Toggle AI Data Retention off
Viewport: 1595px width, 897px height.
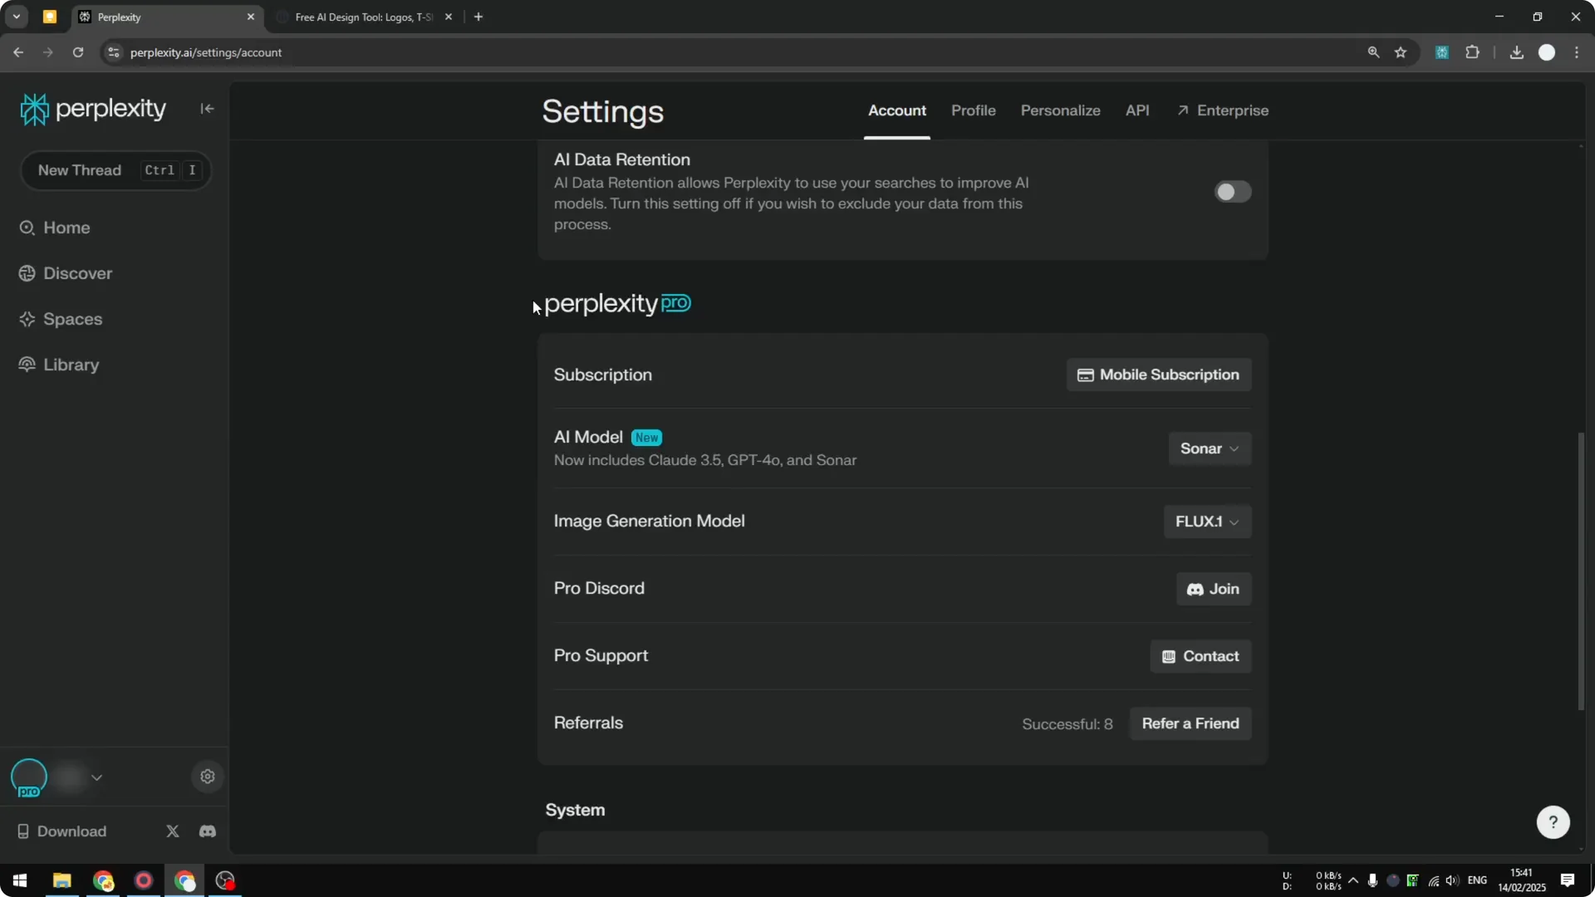[1232, 191]
